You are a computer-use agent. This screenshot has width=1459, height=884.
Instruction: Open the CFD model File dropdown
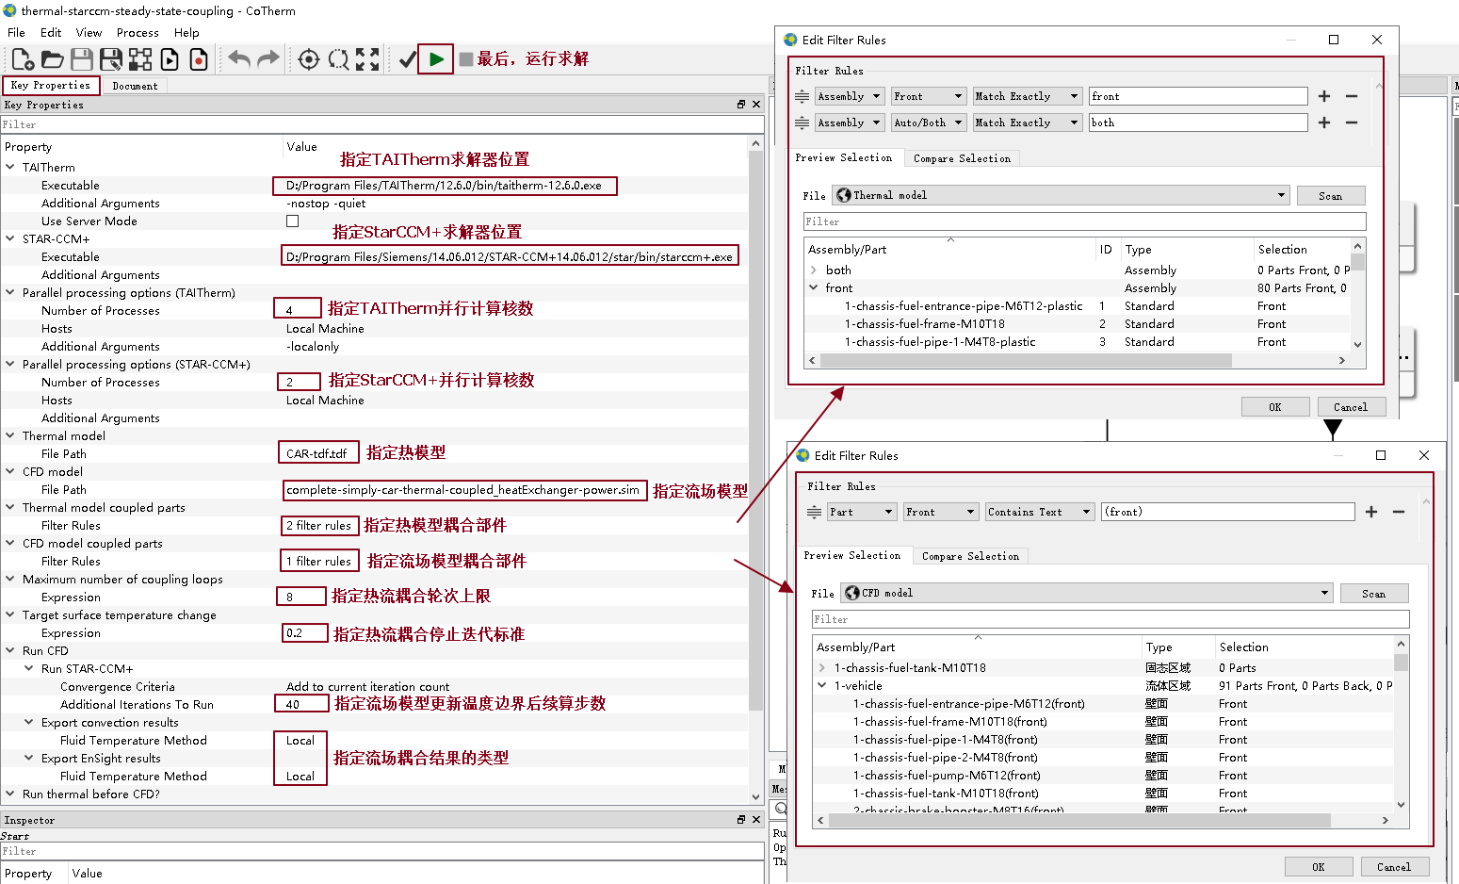tap(1086, 593)
